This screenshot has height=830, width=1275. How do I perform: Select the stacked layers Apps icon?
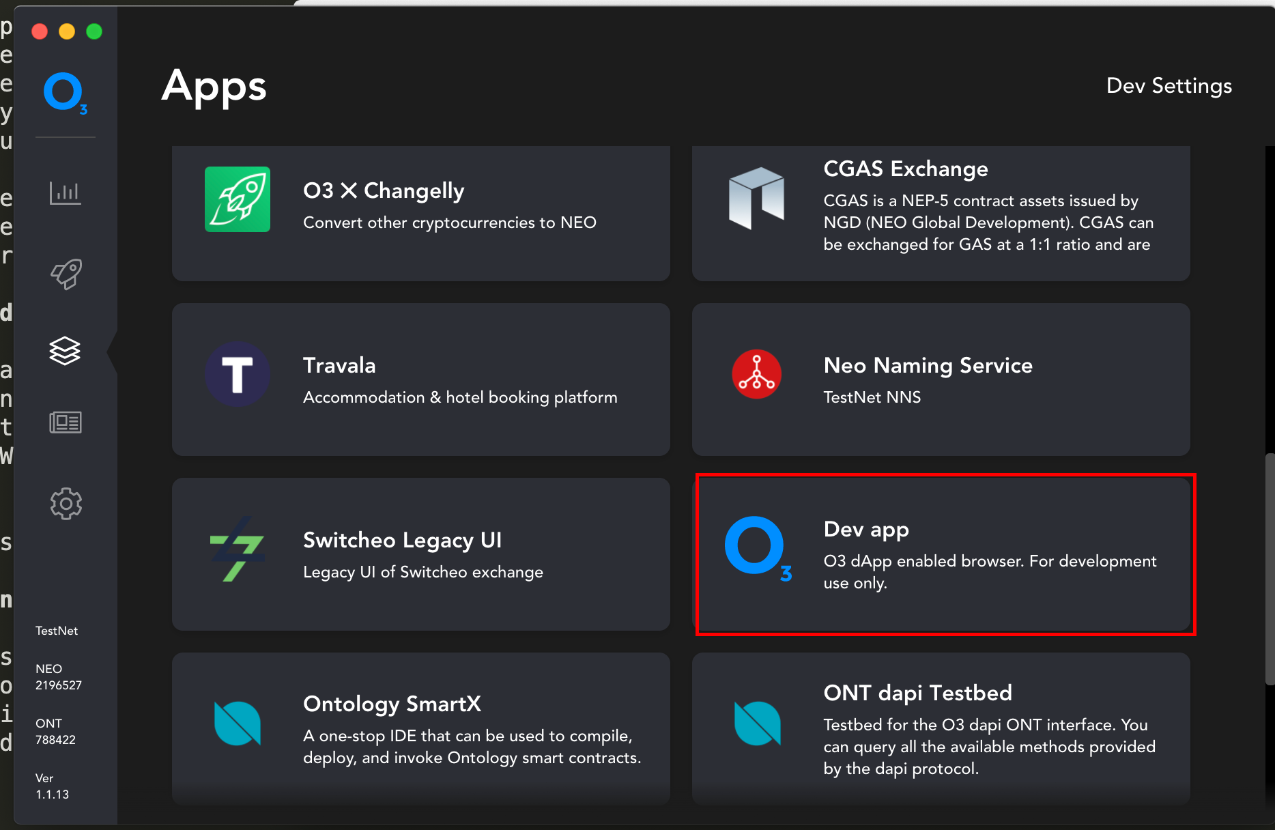tap(65, 351)
